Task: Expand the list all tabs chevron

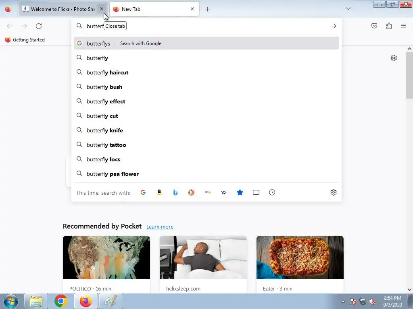Action: (x=348, y=9)
